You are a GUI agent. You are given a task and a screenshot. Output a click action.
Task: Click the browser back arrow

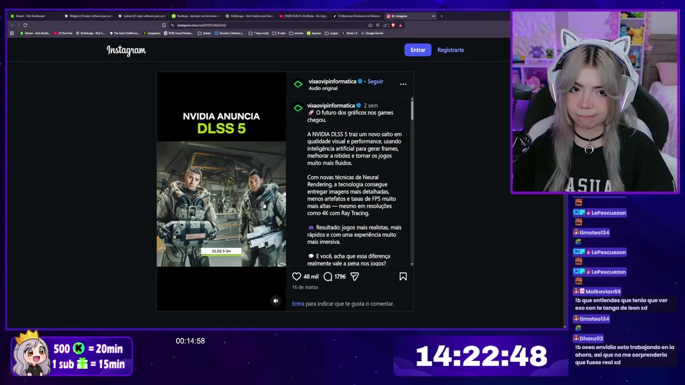(12, 25)
